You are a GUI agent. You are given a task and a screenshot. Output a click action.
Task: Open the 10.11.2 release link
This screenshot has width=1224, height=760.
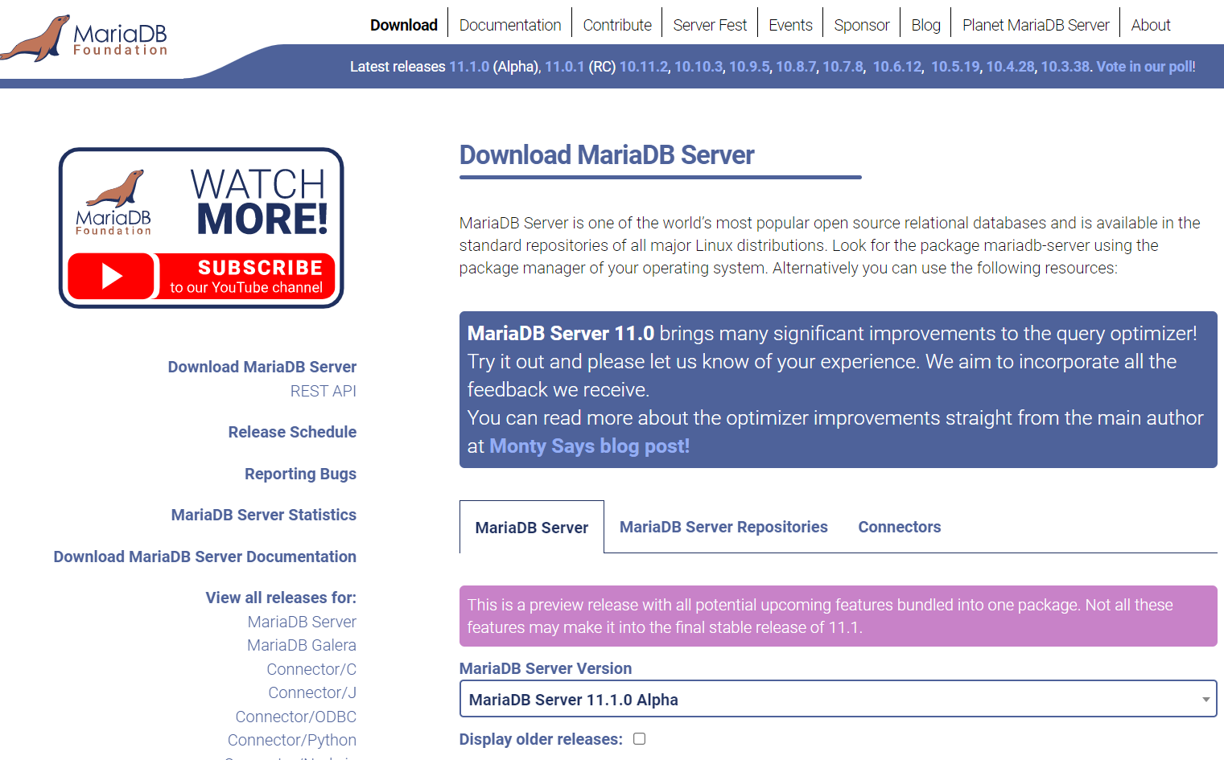[x=644, y=67]
